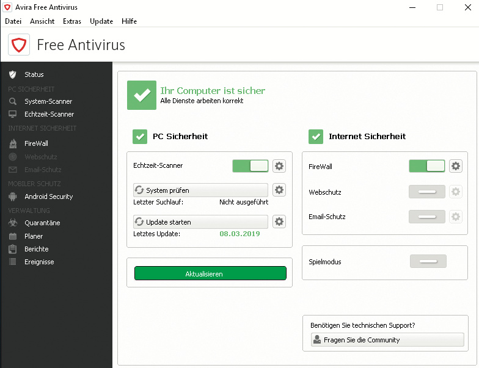Toggle the Echtzeit-Scanner switch off
This screenshot has height=368, width=479.
[x=250, y=165]
